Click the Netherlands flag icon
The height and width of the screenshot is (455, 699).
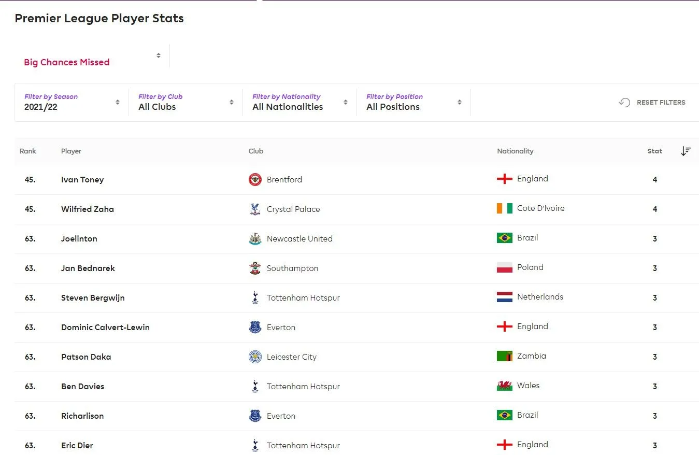tap(504, 297)
